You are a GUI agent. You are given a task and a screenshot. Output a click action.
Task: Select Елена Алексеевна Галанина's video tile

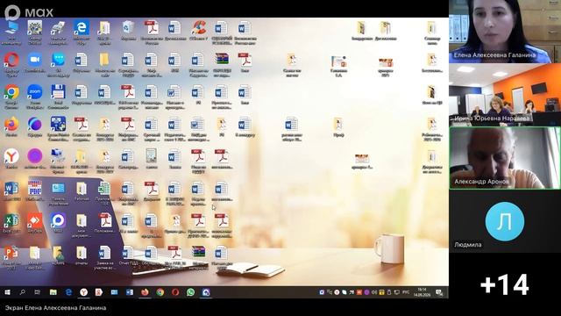[505, 32]
